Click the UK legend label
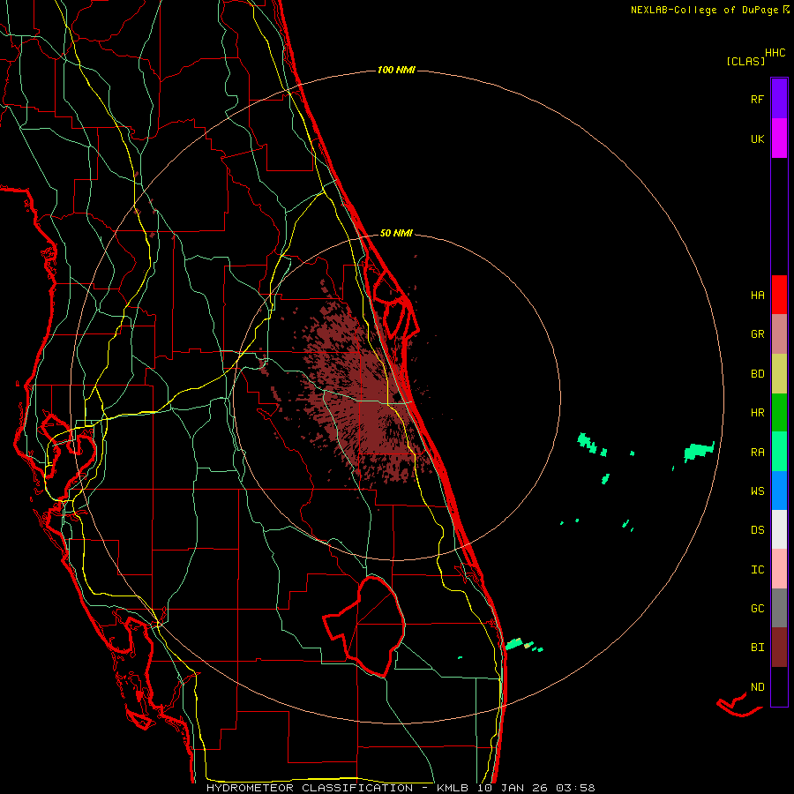Image resolution: width=794 pixels, height=794 pixels. (757, 139)
